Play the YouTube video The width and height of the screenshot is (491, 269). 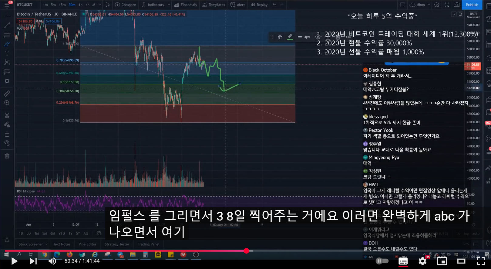click(14, 261)
